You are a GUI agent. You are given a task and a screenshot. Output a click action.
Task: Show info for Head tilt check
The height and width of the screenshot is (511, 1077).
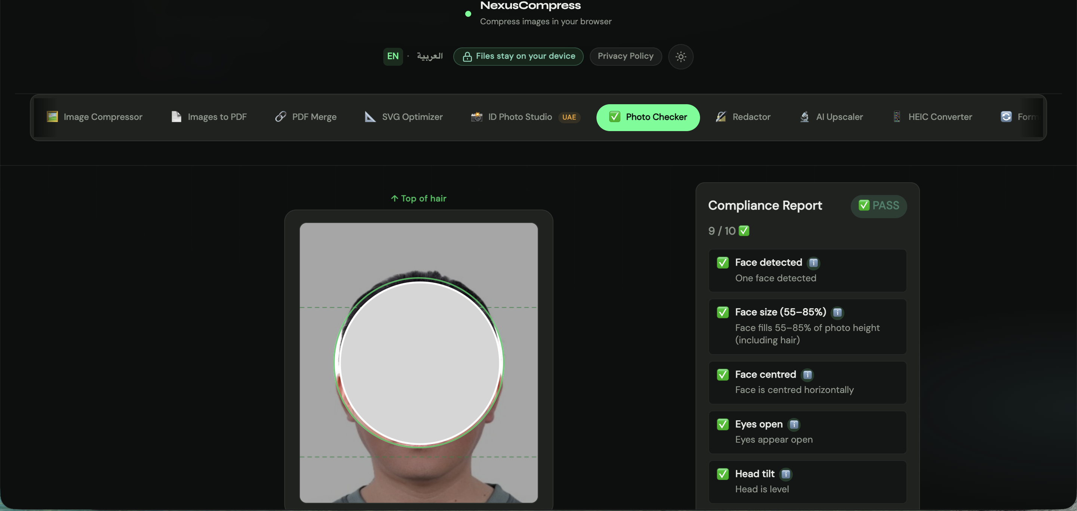786,474
